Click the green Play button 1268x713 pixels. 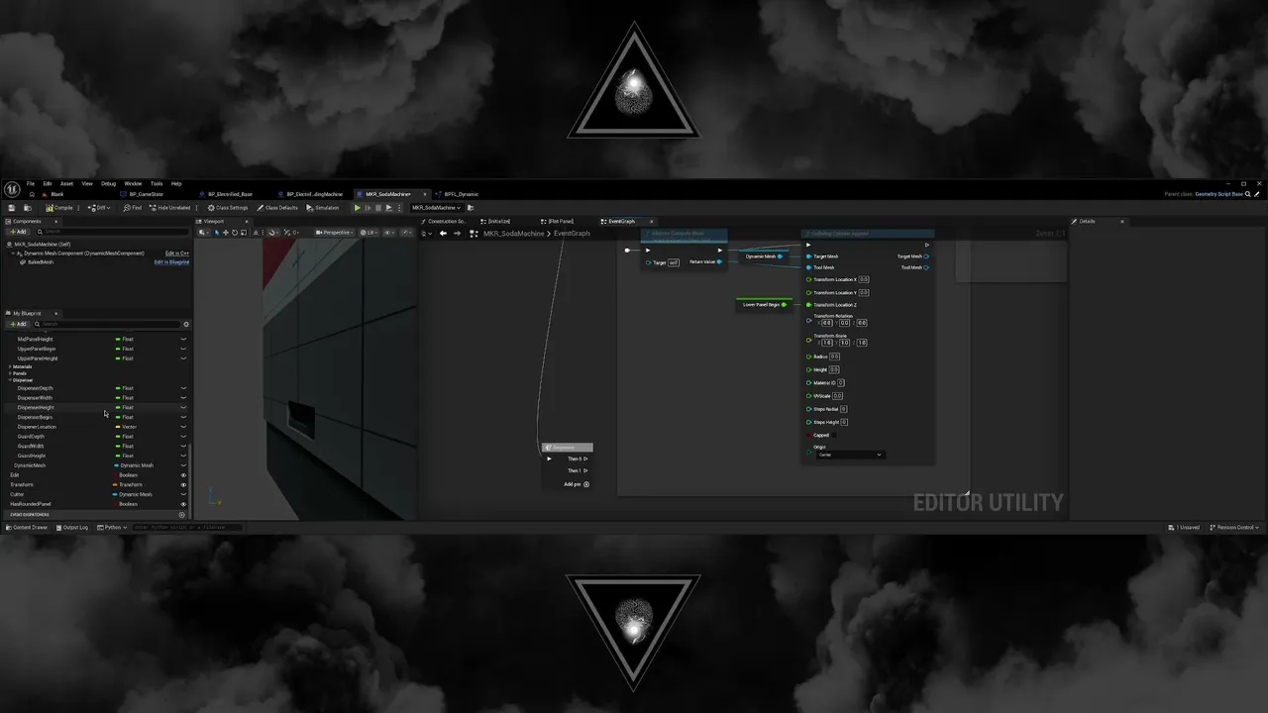tap(358, 208)
